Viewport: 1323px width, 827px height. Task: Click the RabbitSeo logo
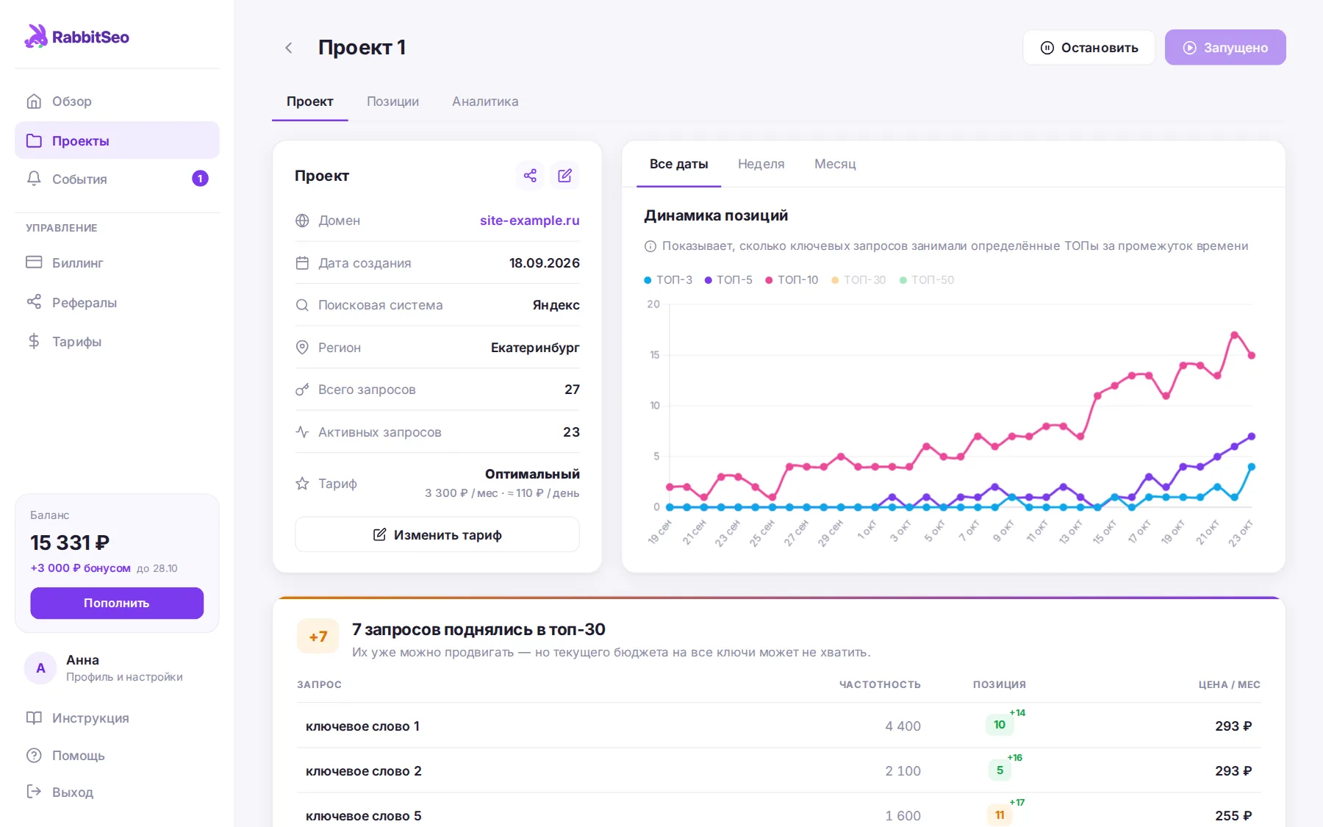tap(76, 36)
